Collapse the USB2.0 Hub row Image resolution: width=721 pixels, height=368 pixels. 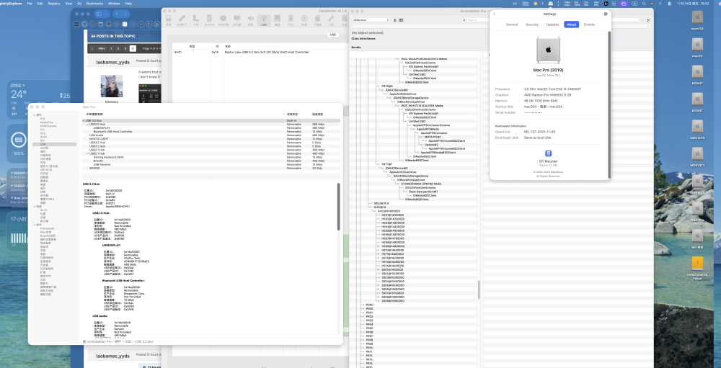[x=87, y=124]
